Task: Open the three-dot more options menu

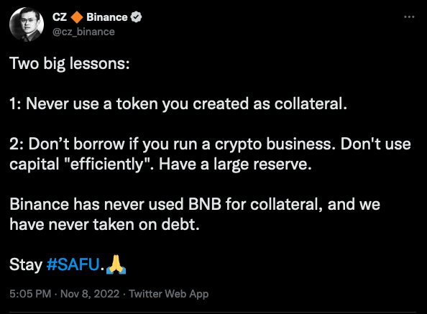Action: coord(409,17)
